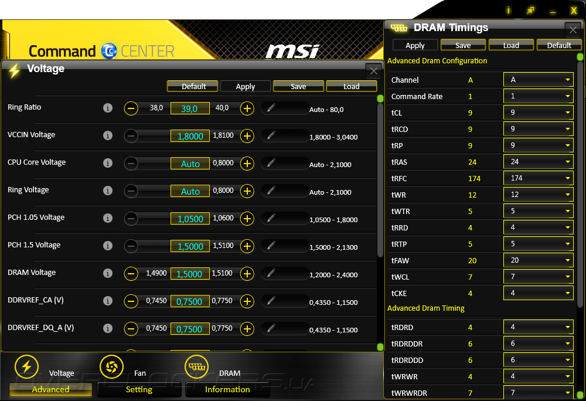Edit DDRVREF_CA value with pencil icon
This screenshot has width=586, height=401.
click(x=271, y=301)
